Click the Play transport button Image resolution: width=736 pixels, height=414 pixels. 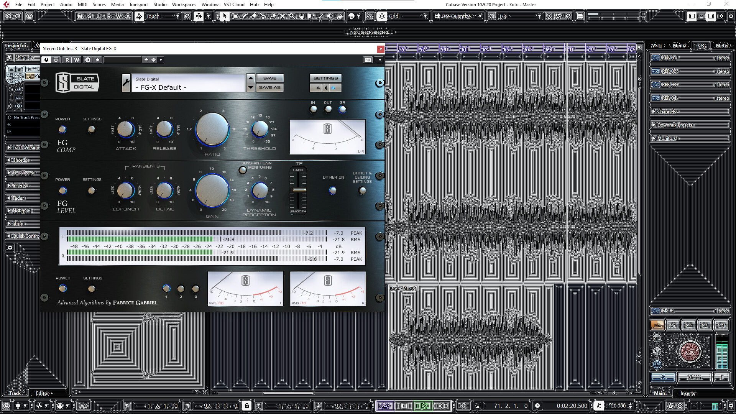pos(424,406)
